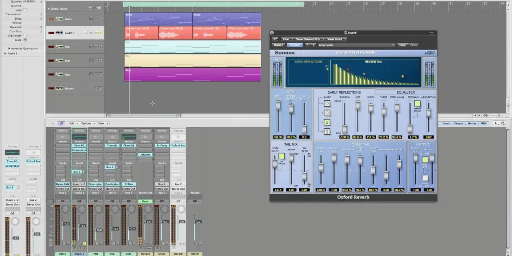
Task: Toggle the Loop checkbox in inspector
Action: tap(25, 10)
